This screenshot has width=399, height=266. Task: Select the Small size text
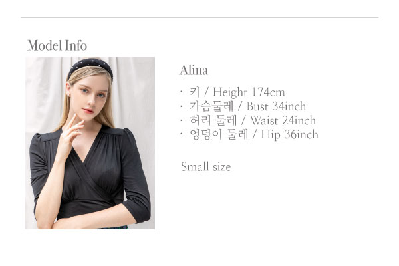coord(206,166)
